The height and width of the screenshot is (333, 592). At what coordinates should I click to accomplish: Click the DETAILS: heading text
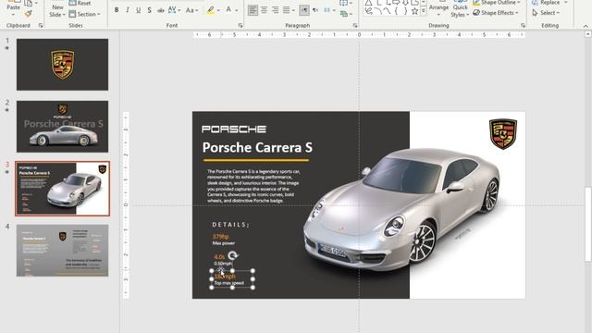230,225
